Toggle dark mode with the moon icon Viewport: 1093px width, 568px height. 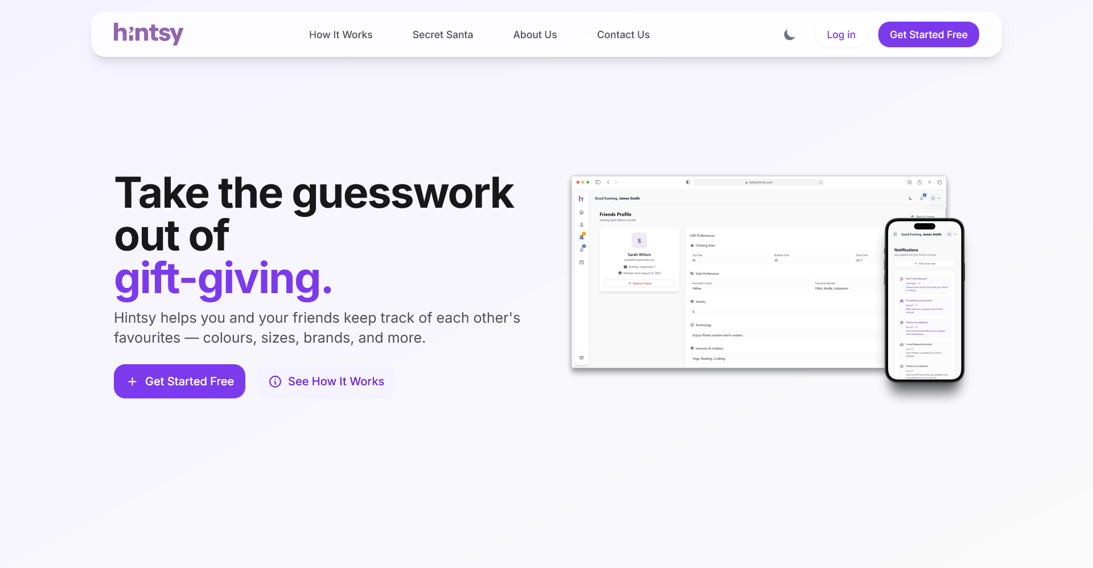pyautogui.click(x=790, y=35)
